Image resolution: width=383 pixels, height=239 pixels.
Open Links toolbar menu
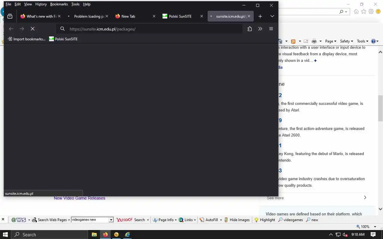point(187,220)
